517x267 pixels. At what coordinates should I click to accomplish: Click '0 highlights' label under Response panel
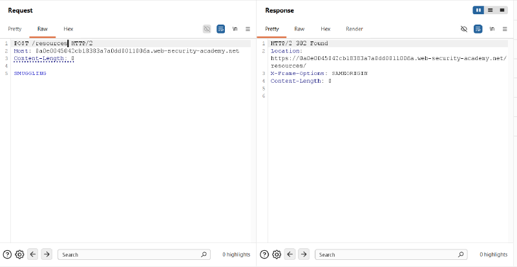click(x=493, y=255)
